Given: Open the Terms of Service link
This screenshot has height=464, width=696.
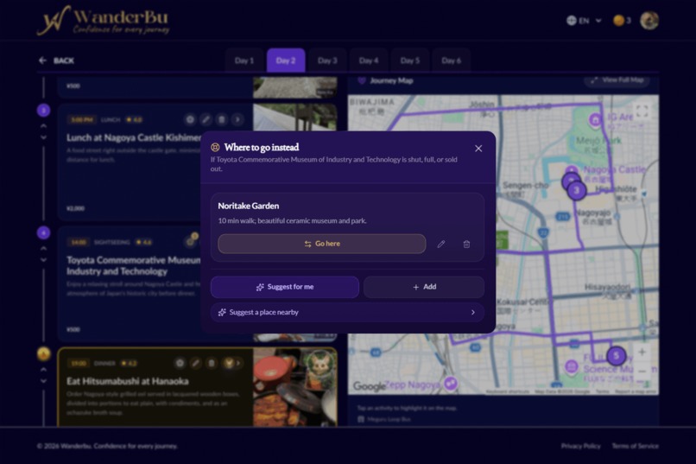Looking at the screenshot, I should [x=636, y=446].
